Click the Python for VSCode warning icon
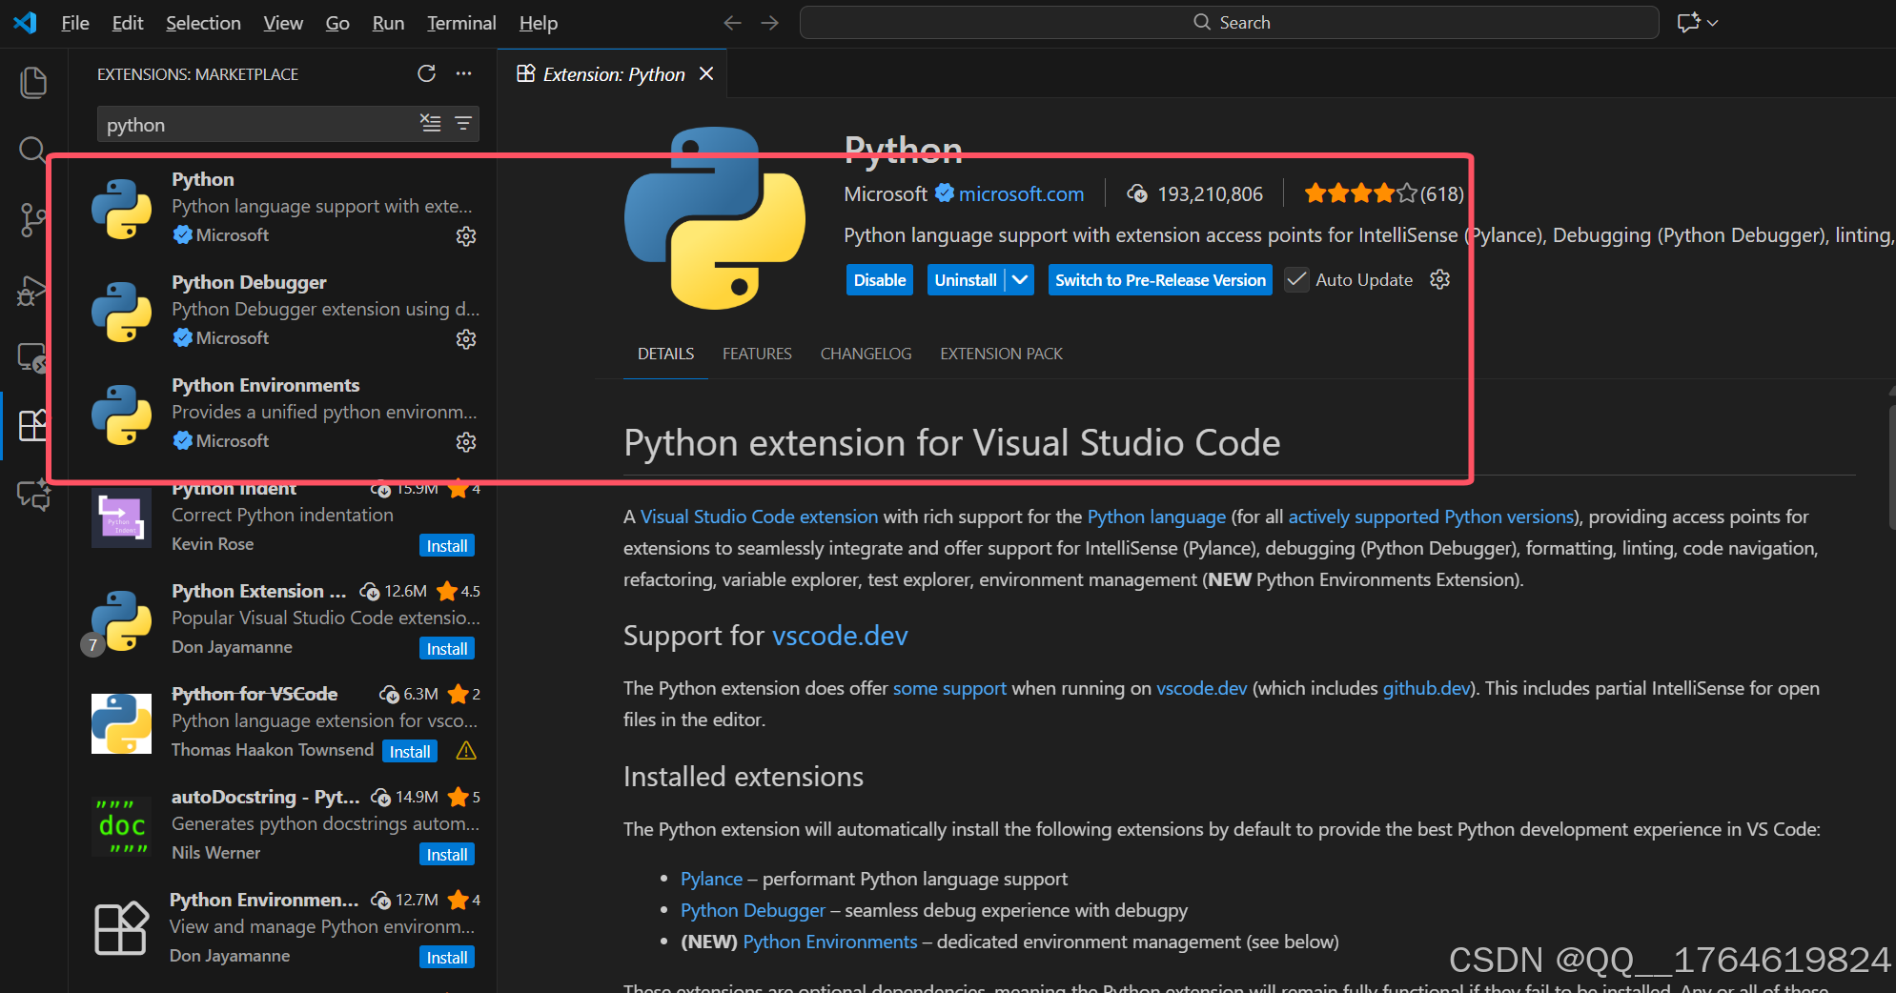 [x=466, y=750]
